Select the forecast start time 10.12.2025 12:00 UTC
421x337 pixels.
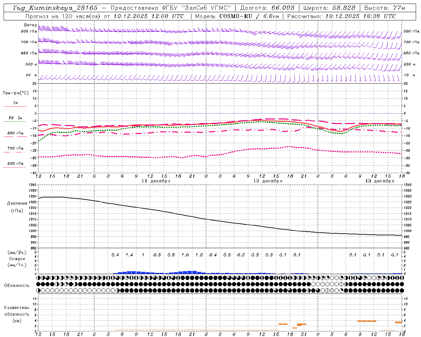149,16
